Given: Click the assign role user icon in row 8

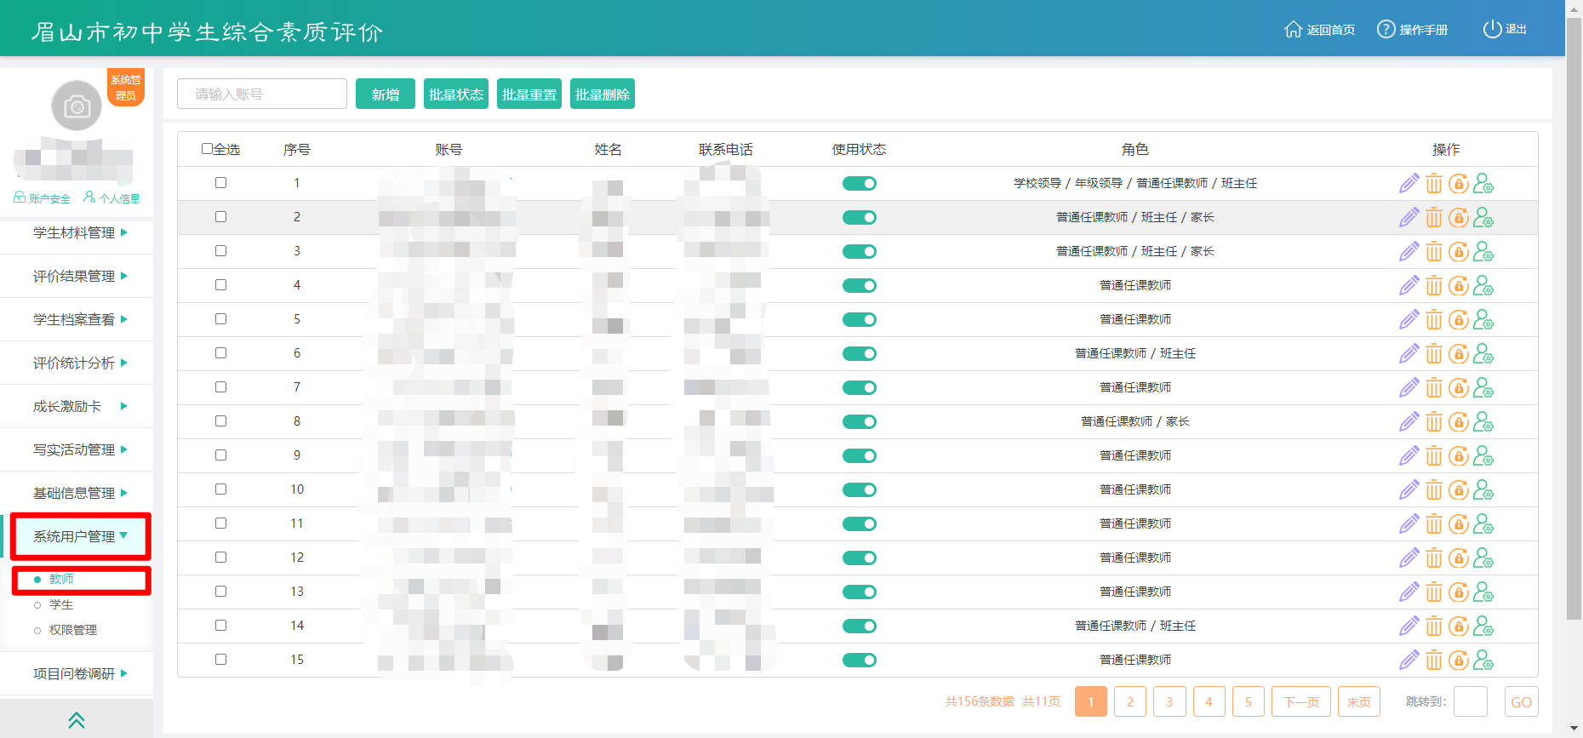Looking at the screenshot, I should [1483, 421].
